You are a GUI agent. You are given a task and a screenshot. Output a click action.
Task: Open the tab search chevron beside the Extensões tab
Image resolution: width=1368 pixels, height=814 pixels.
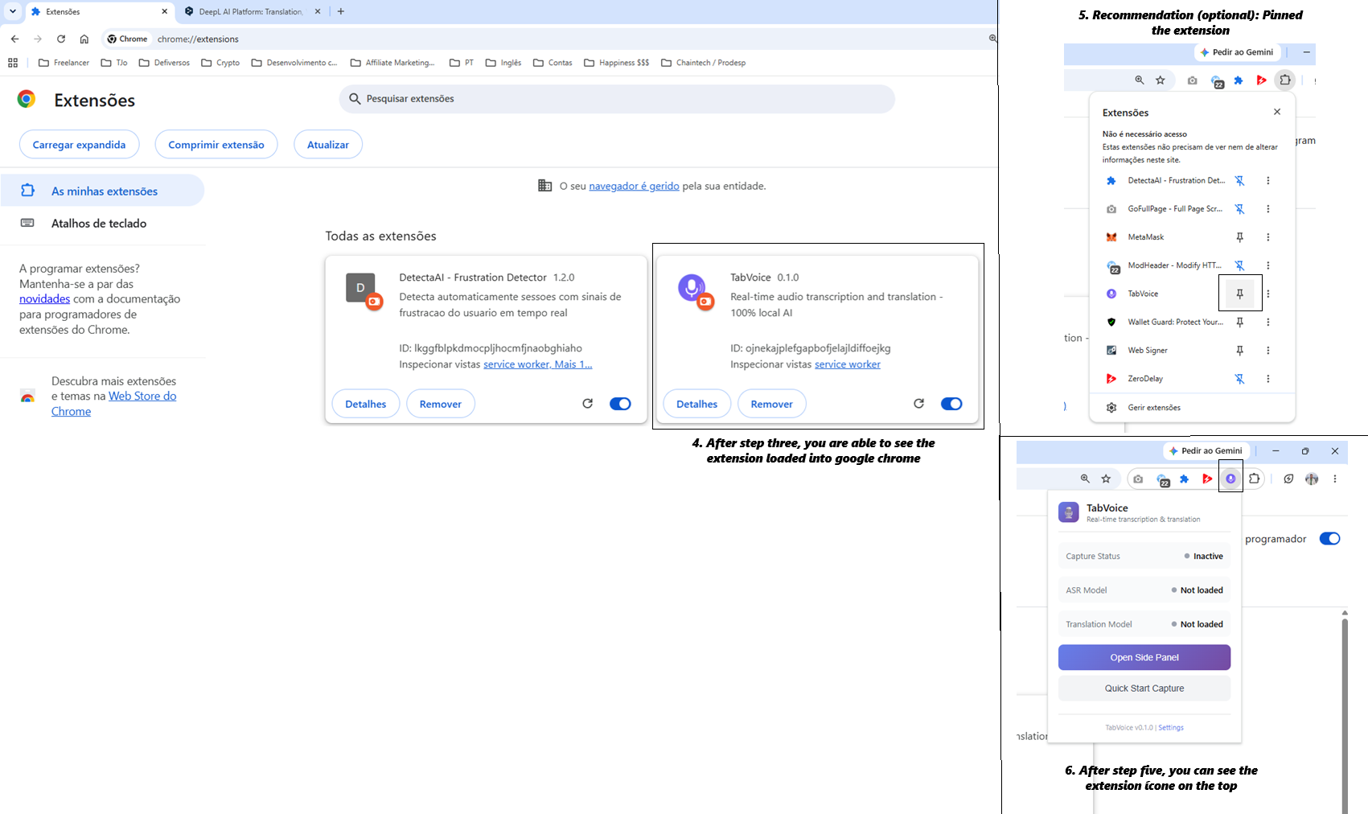coord(13,11)
